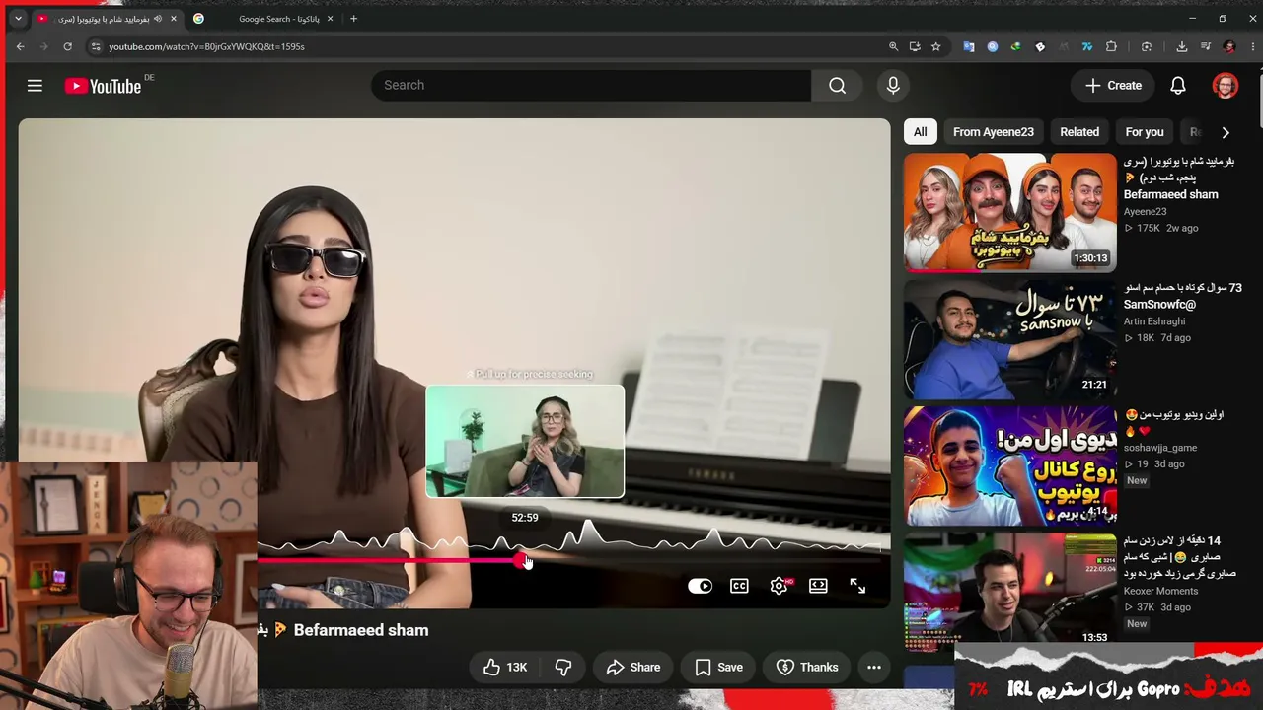
Task: Open the Extensions puzzle icon
Action: [1111, 46]
